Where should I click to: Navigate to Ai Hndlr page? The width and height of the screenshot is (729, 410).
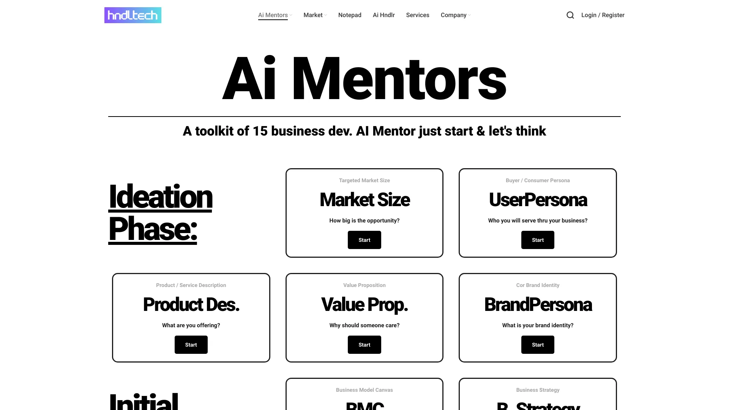click(x=383, y=15)
